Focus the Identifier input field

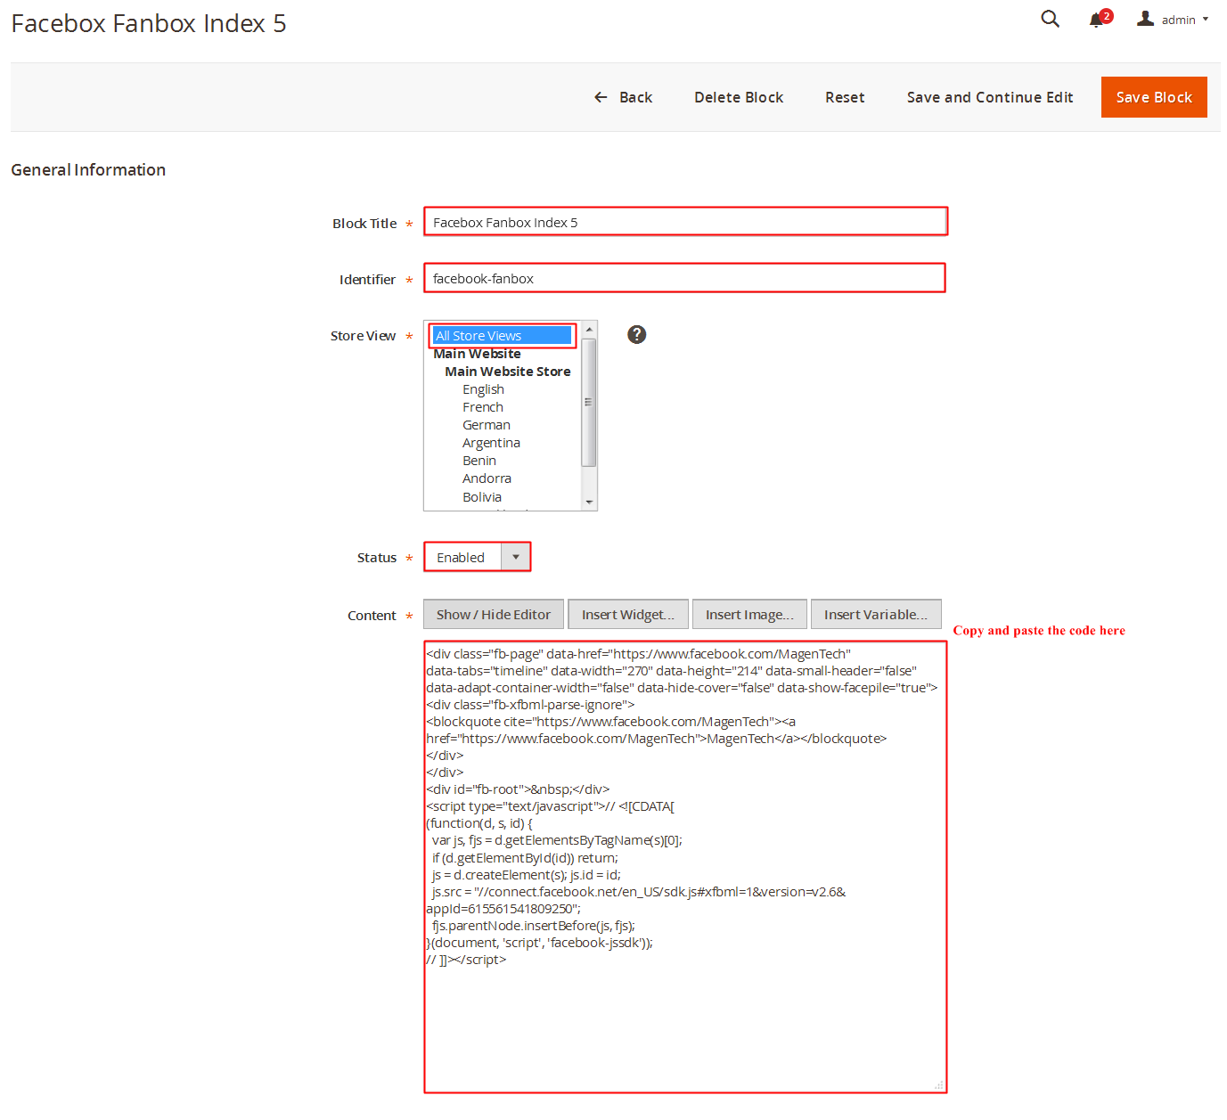(684, 278)
